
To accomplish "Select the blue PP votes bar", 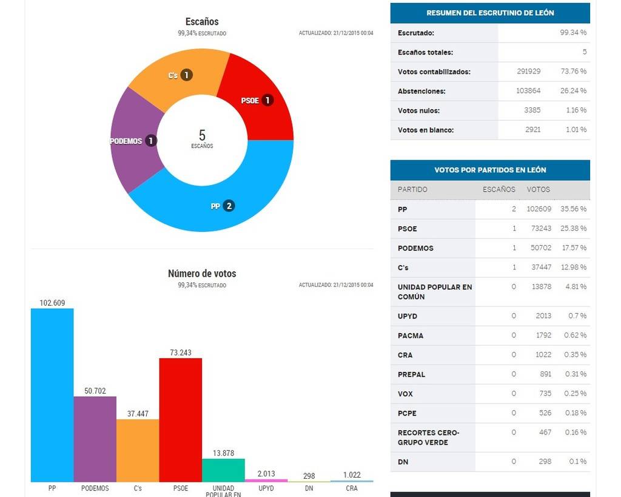I will coord(52,394).
